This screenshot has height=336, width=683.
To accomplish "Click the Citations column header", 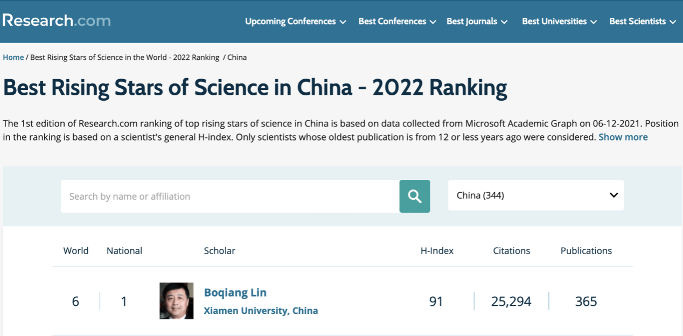I will click(511, 250).
